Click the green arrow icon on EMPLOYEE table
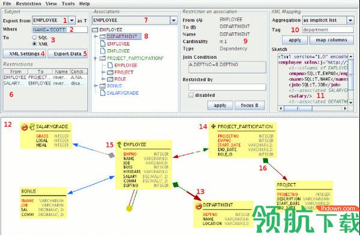The height and width of the screenshot is (237, 360). (119, 145)
